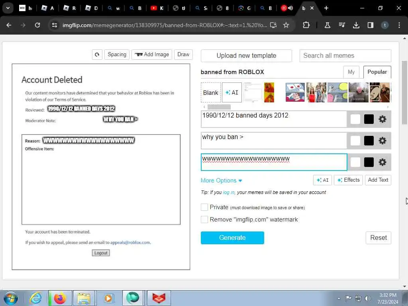Select the AI template tile
This screenshot has height=306, width=408.
coord(232,92)
